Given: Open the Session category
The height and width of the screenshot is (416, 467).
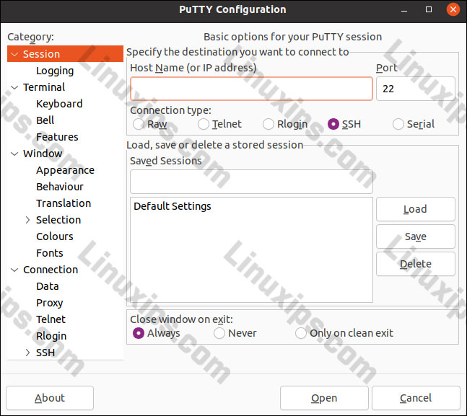Looking at the screenshot, I should (x=65, y=54).
